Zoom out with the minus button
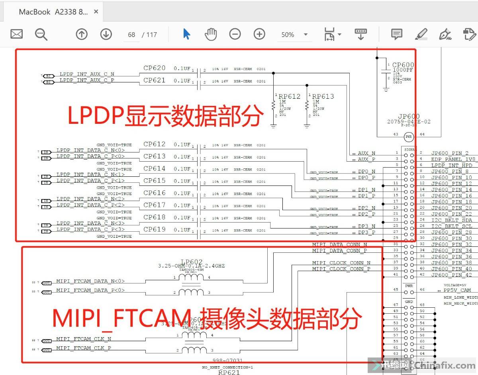The image size is (478, 375). (x=235, y=34)
